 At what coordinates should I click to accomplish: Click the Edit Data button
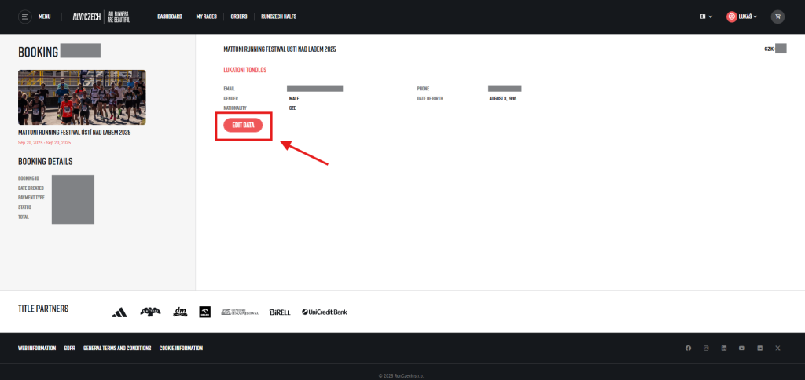[x=243, y=125]
